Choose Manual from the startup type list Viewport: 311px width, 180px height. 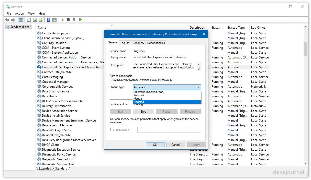click(167, 99)
